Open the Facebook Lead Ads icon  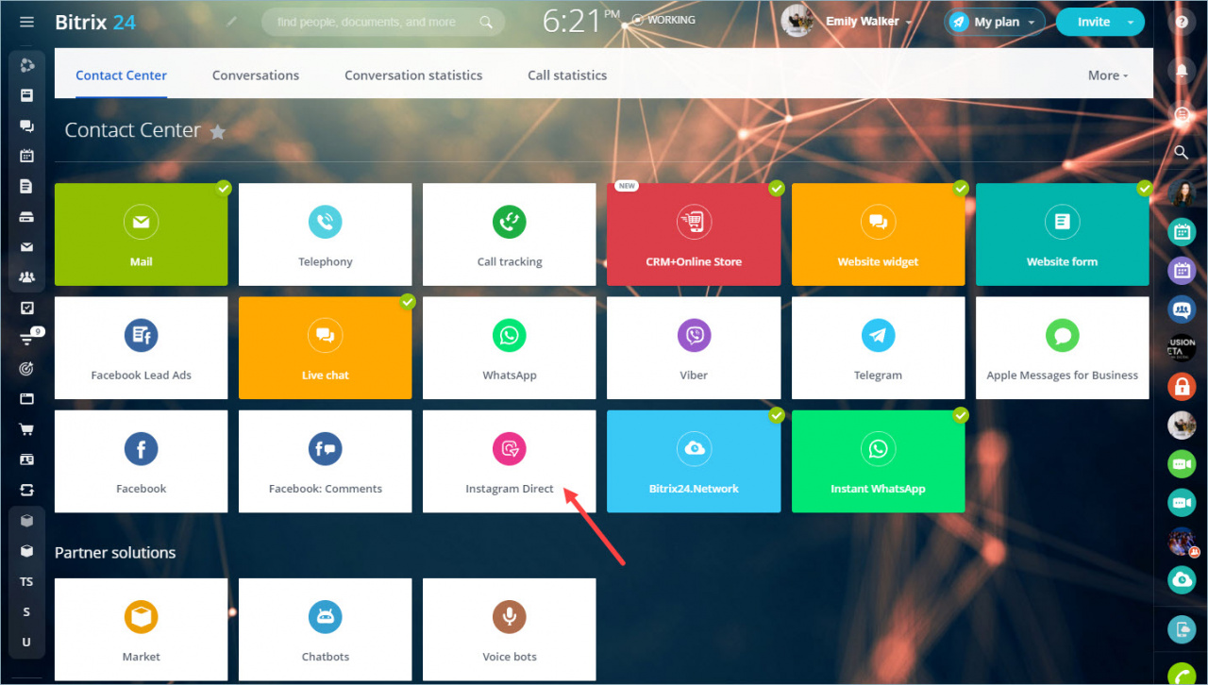(x=141, y=336)
